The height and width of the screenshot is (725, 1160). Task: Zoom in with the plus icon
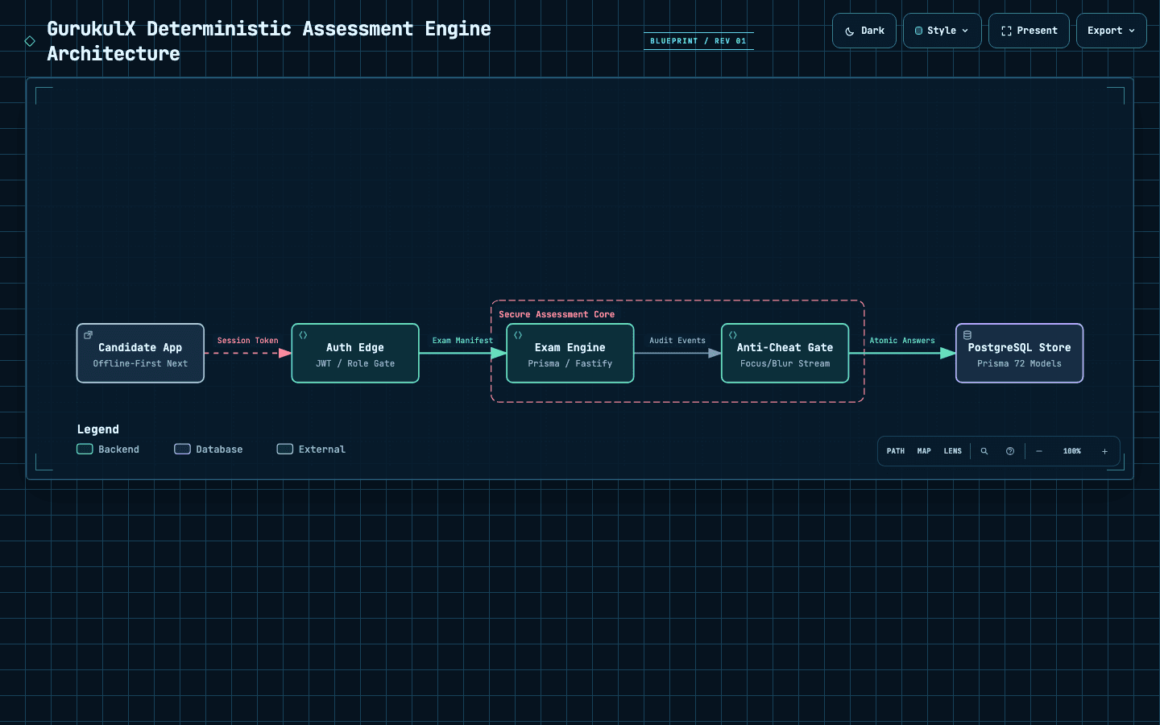coord(1104,451)
